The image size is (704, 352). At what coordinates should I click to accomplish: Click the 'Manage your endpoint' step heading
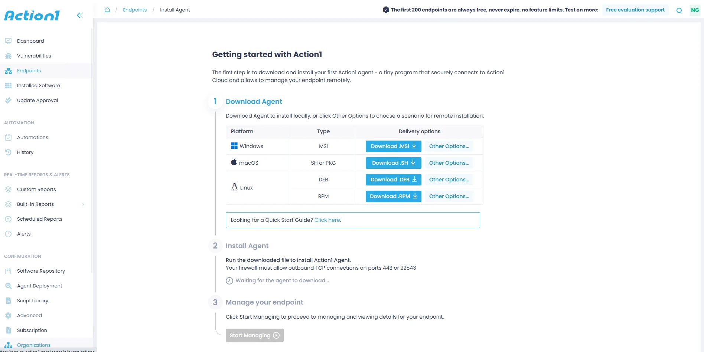point(264,302)
